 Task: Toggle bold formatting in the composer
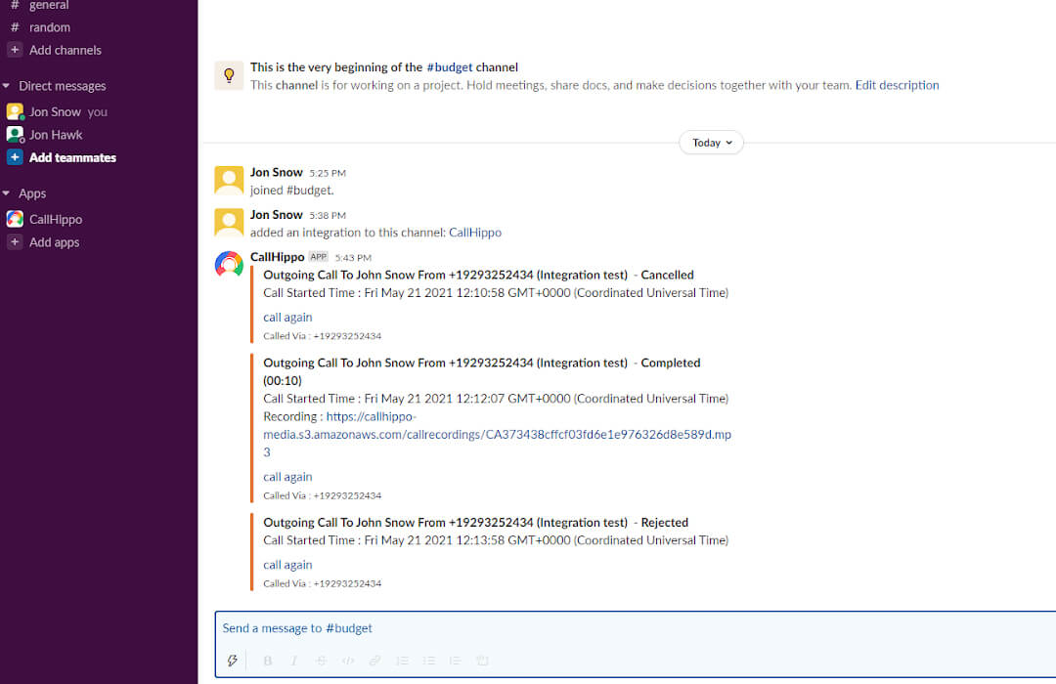click(x=267, y=661)
